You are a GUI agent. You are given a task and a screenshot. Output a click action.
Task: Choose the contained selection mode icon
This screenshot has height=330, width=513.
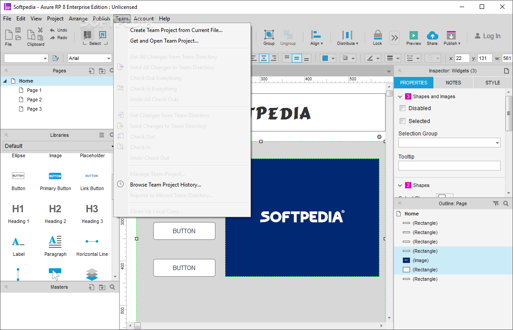(x=103, y=35)
